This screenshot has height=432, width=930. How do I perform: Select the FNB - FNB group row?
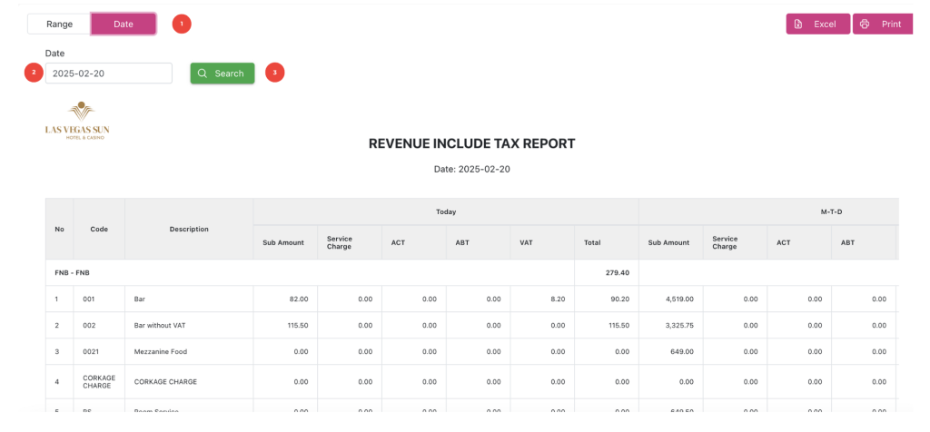point(73,272)
